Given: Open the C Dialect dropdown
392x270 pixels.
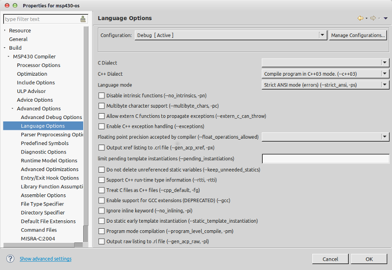Looking at the screenshot, I should coord(325,63).
